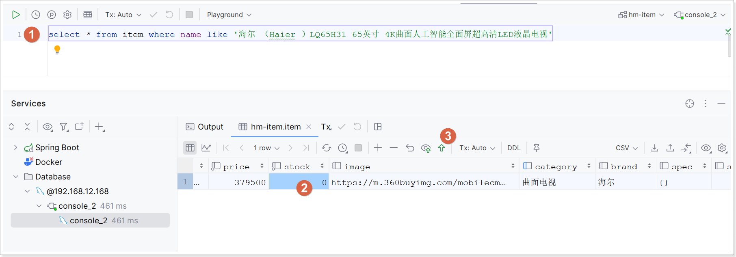Viewport: 736px width, 257px height.
Task: Open the hm-item schema selector
Action: (641, 15)
